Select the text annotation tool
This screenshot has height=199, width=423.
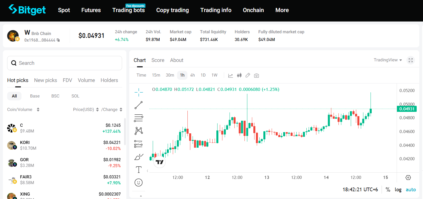[x=139, y=170]
